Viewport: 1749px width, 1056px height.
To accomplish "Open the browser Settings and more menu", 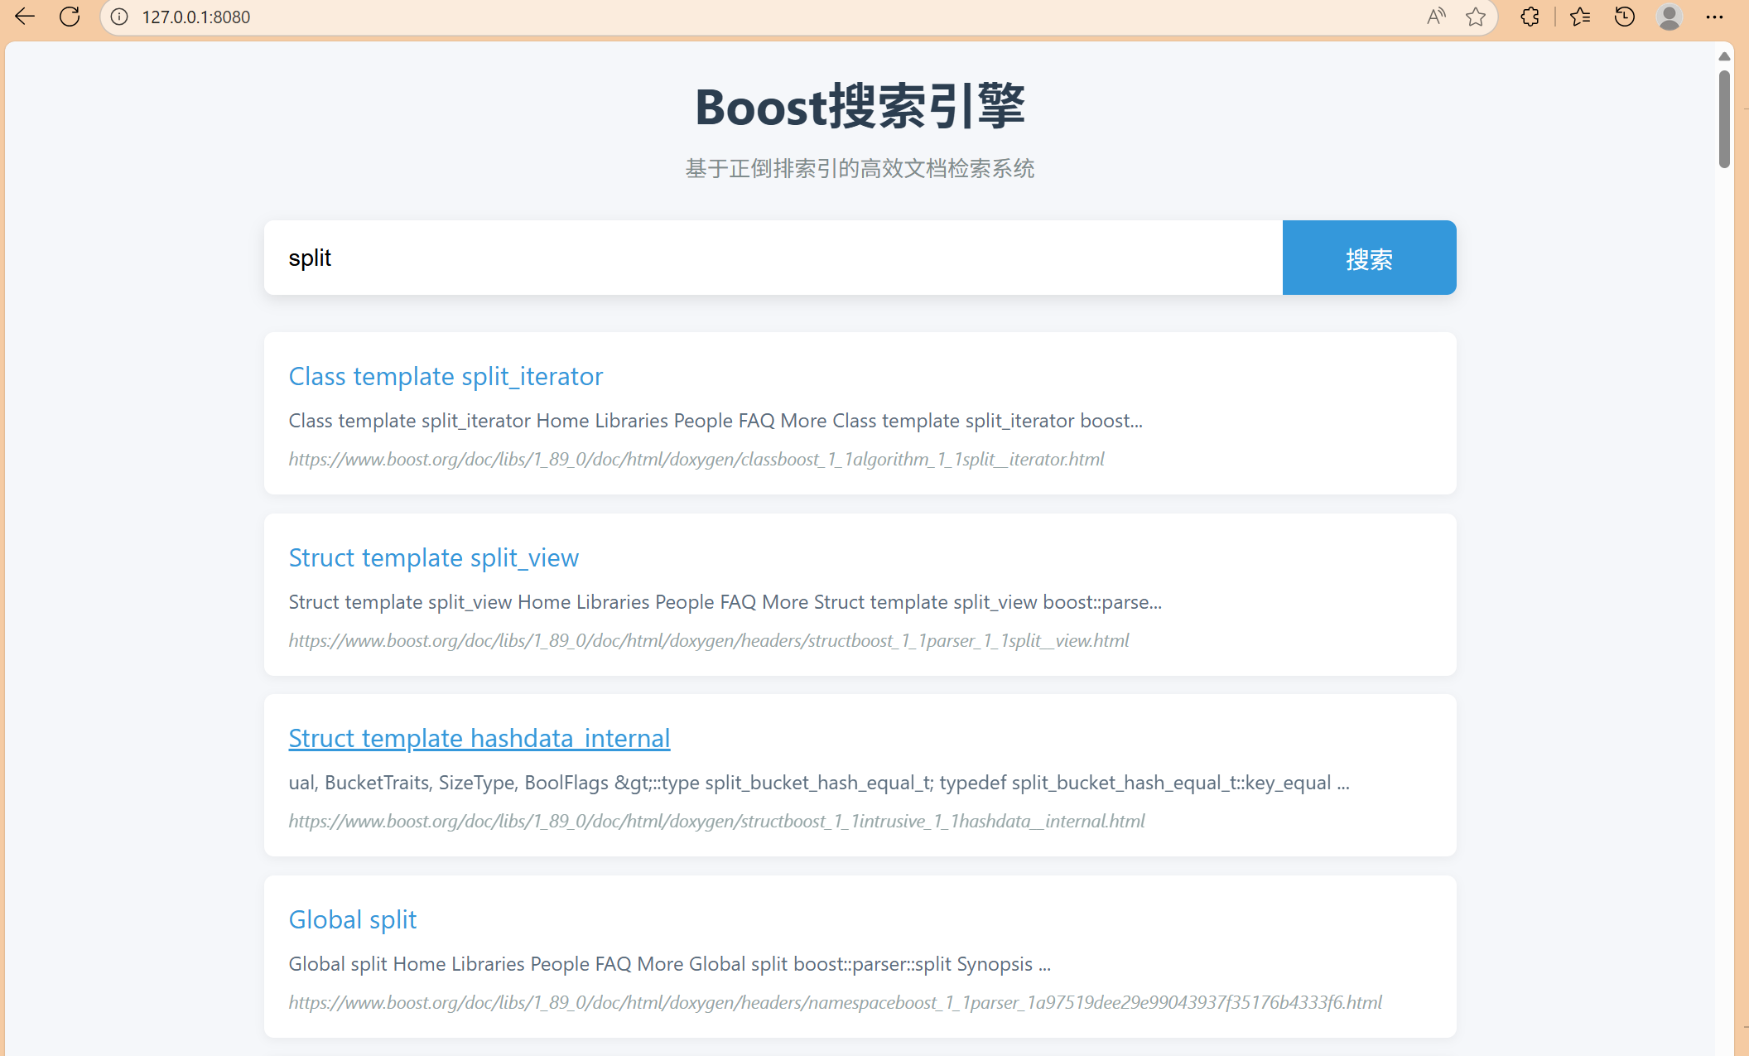I will 1714,17.
